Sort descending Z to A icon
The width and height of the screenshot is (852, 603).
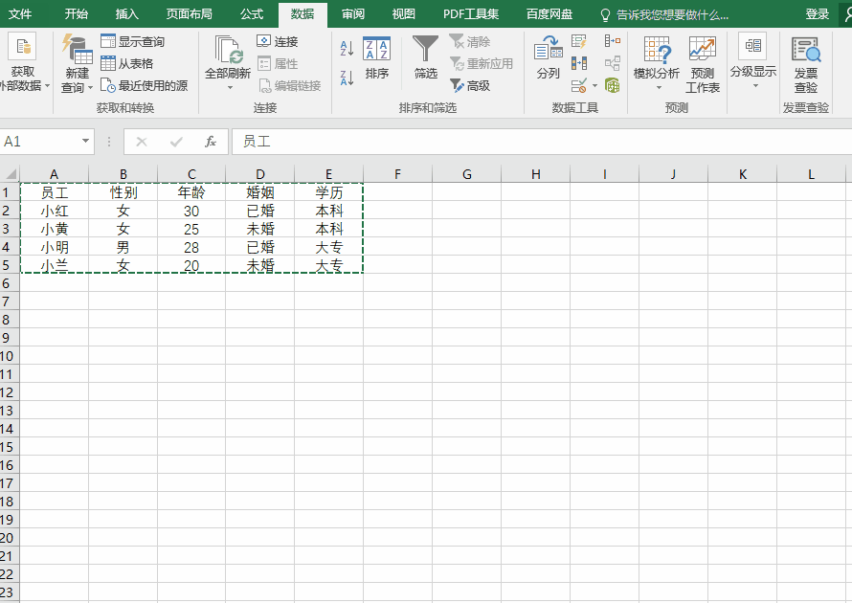point(347,78)
